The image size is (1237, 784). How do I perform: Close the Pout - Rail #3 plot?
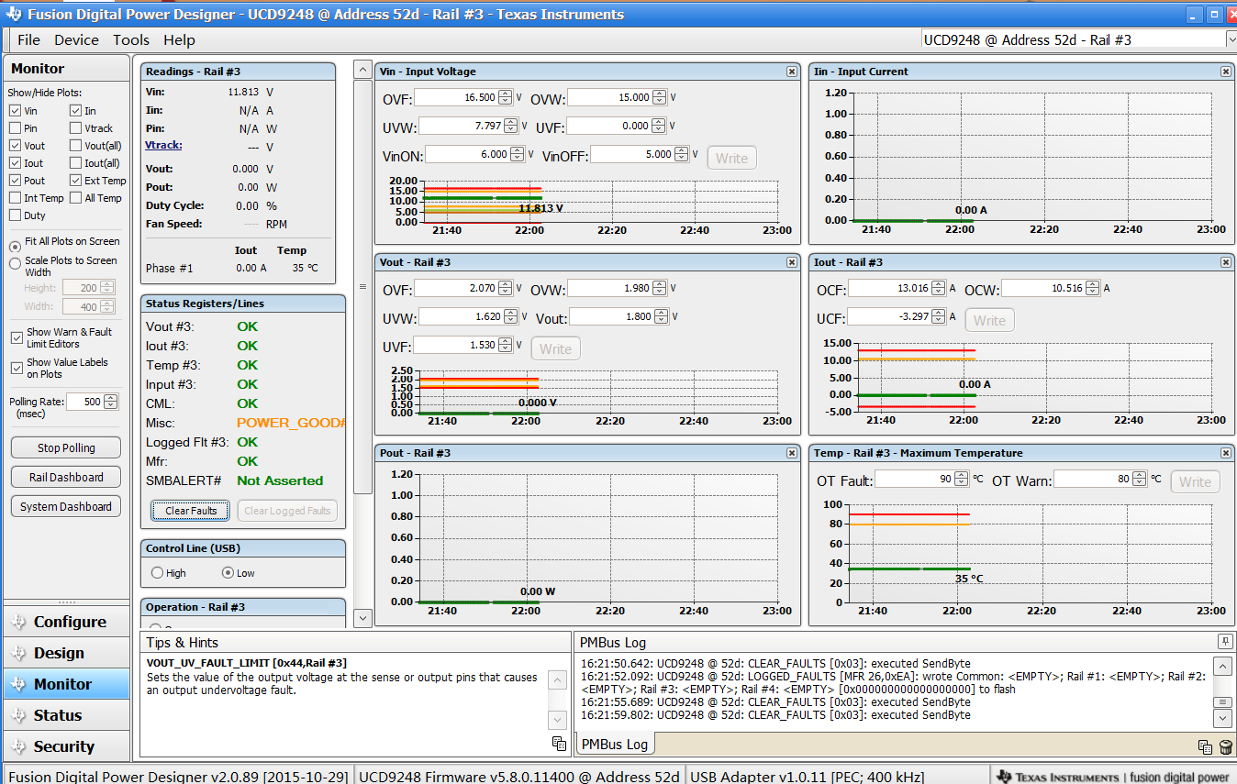tap(792, 453)
